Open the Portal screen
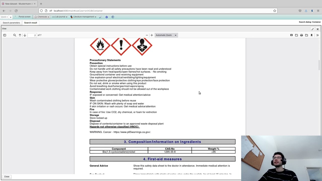The width and height of the screenshot is (322, 181). click(24, 17)
